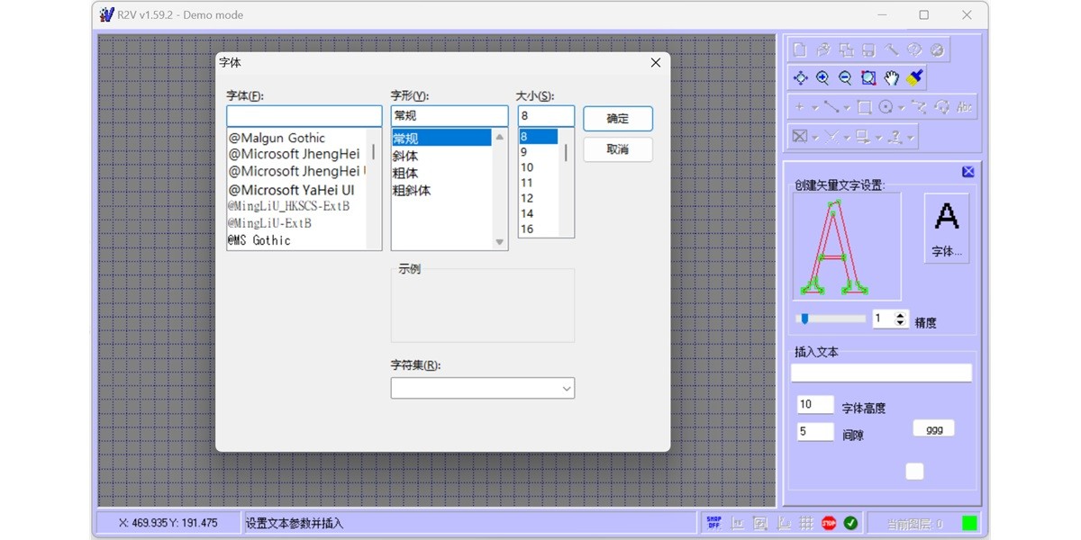
Task: Select the Hand panning tool
Action: 892,78
